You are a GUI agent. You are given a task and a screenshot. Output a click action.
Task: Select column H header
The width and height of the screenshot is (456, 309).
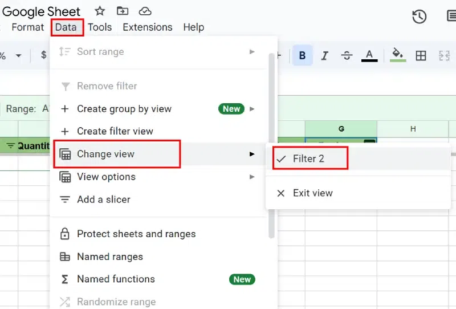413,129
